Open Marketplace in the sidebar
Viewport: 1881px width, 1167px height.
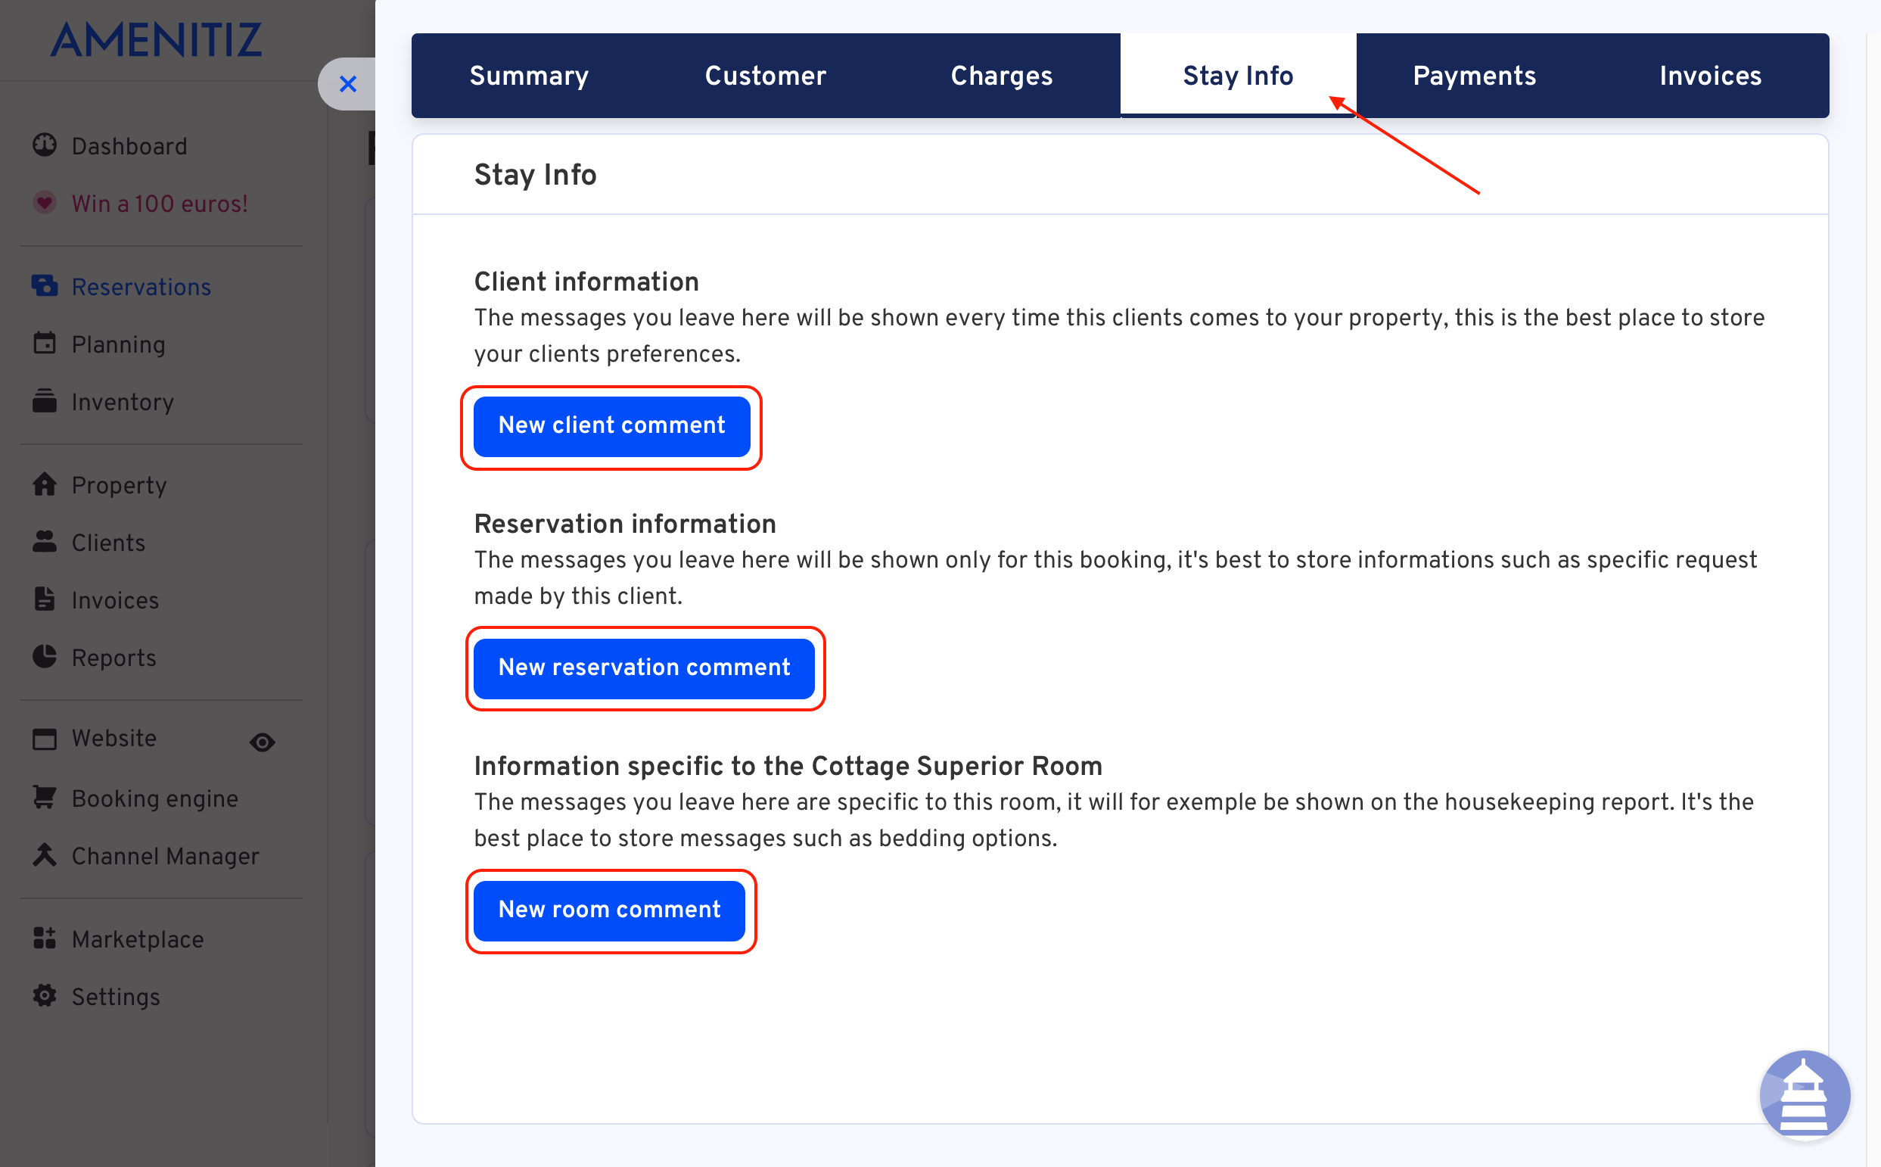(x=138, y=940)
